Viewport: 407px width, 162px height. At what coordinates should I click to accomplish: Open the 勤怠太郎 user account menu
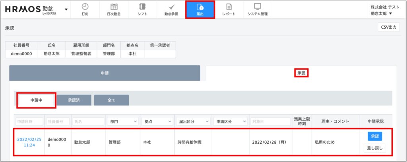click(x=381, y=14)
